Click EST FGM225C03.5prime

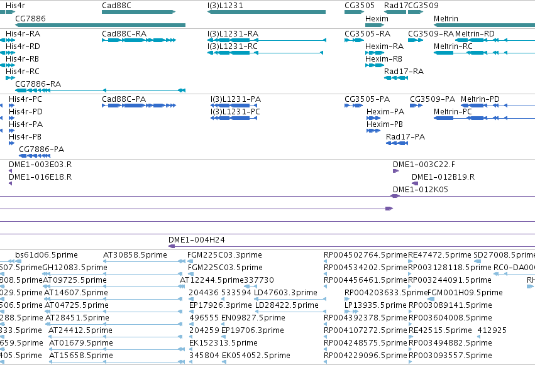(x=225, y=268)
